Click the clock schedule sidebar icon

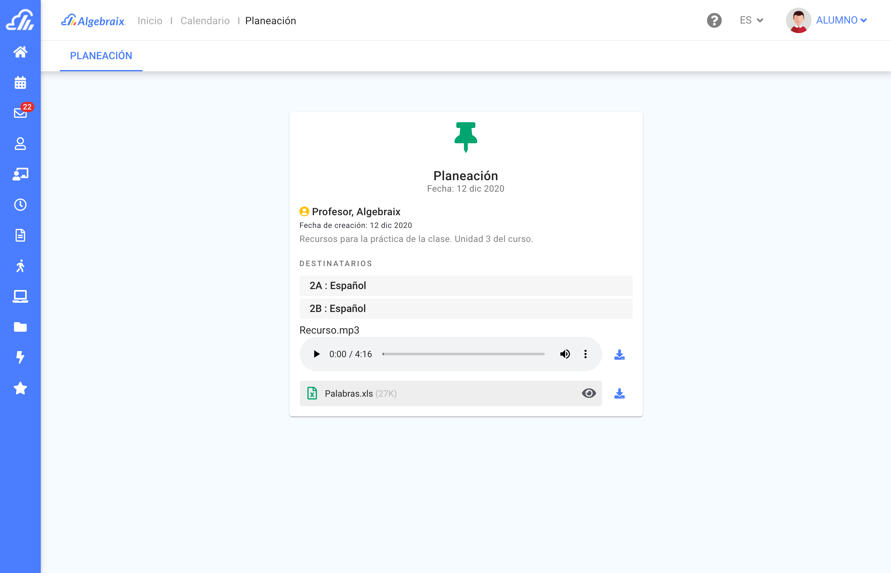(20, 205)
